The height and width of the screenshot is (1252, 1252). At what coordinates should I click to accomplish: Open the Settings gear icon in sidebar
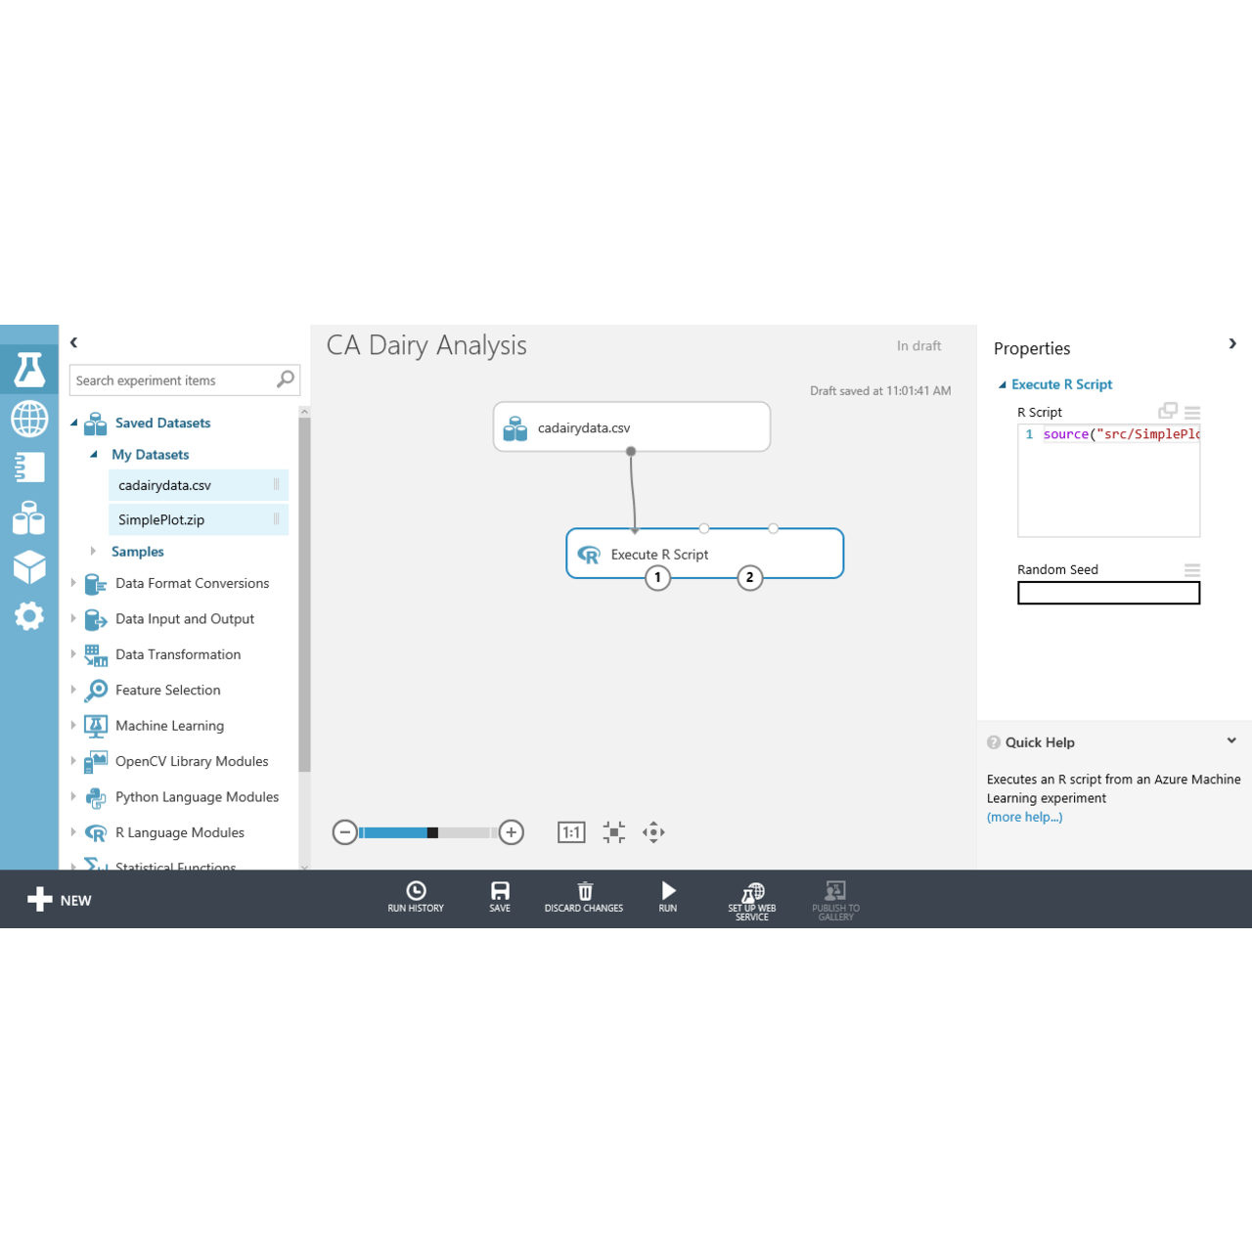click(x=29, y=616)
